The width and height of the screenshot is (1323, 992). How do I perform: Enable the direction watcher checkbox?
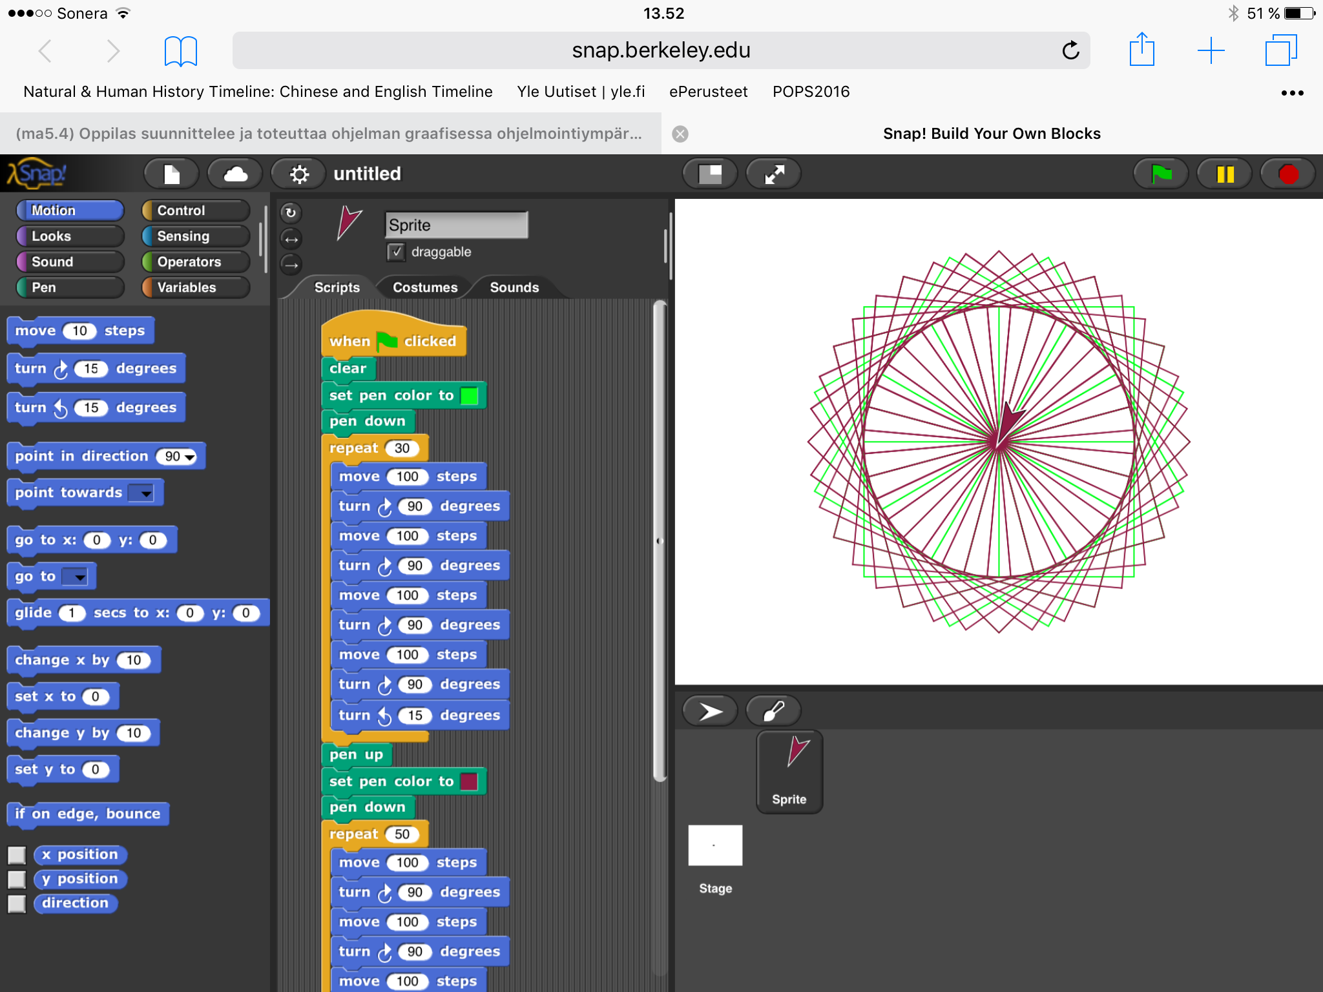[x=17, y=904]
